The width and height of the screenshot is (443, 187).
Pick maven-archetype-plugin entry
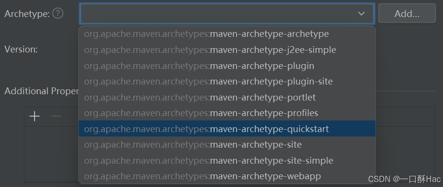(227, 66)
